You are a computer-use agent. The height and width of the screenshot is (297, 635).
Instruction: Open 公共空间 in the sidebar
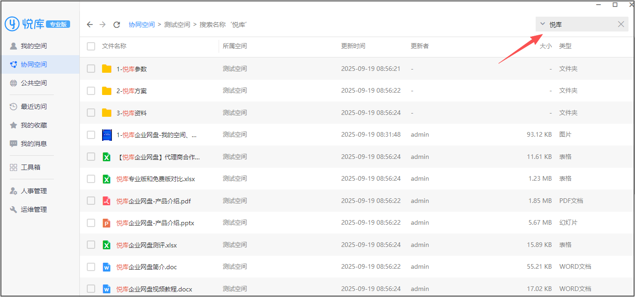pyautogui.click(x=40, y=83)
